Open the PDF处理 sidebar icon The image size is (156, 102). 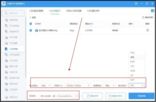coord(6,37)
